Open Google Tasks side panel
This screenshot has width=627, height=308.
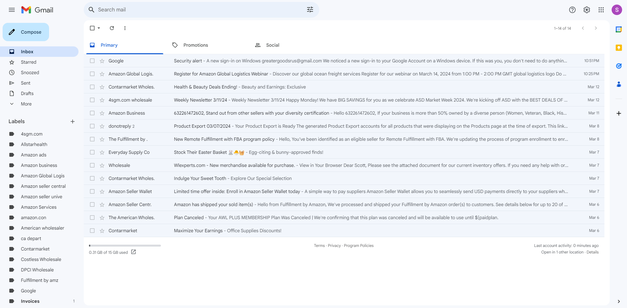point(619,66)
